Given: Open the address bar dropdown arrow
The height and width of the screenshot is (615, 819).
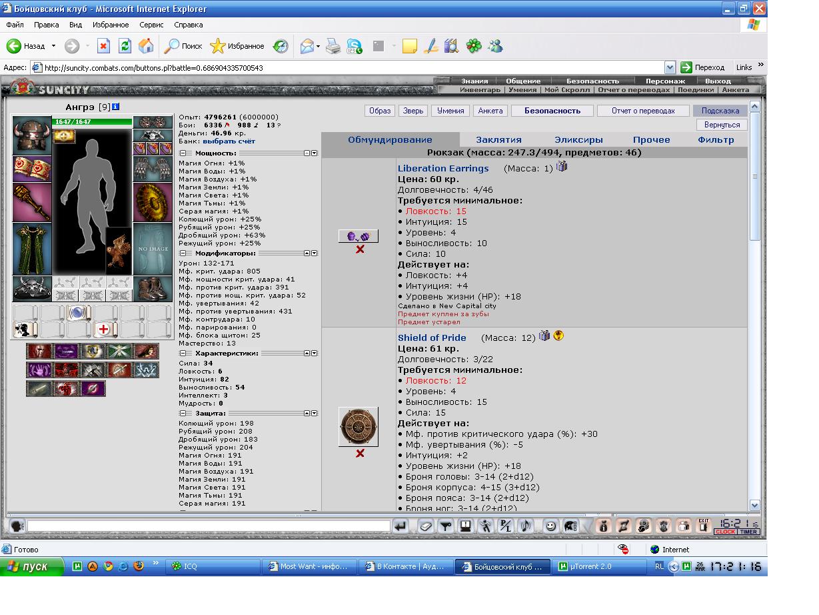Looking at the screenshot, I should [670, 67].
